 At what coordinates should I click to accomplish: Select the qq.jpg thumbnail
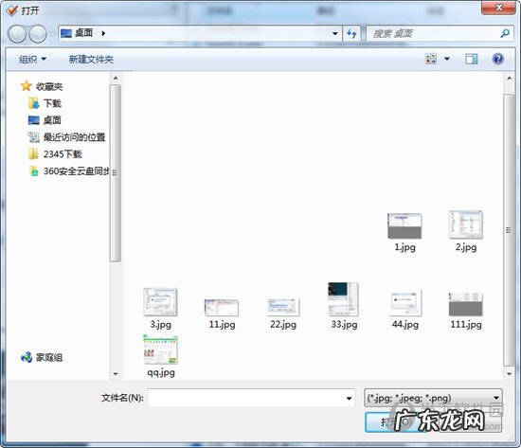click(x=160, y=349)
